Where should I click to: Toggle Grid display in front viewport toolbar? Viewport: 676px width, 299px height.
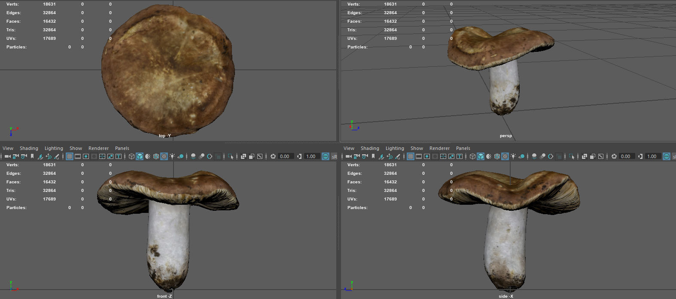pos(70,156)
